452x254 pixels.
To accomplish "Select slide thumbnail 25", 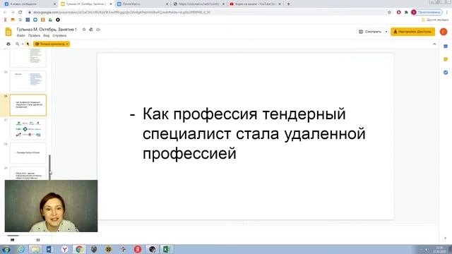I will click(28, 81).
